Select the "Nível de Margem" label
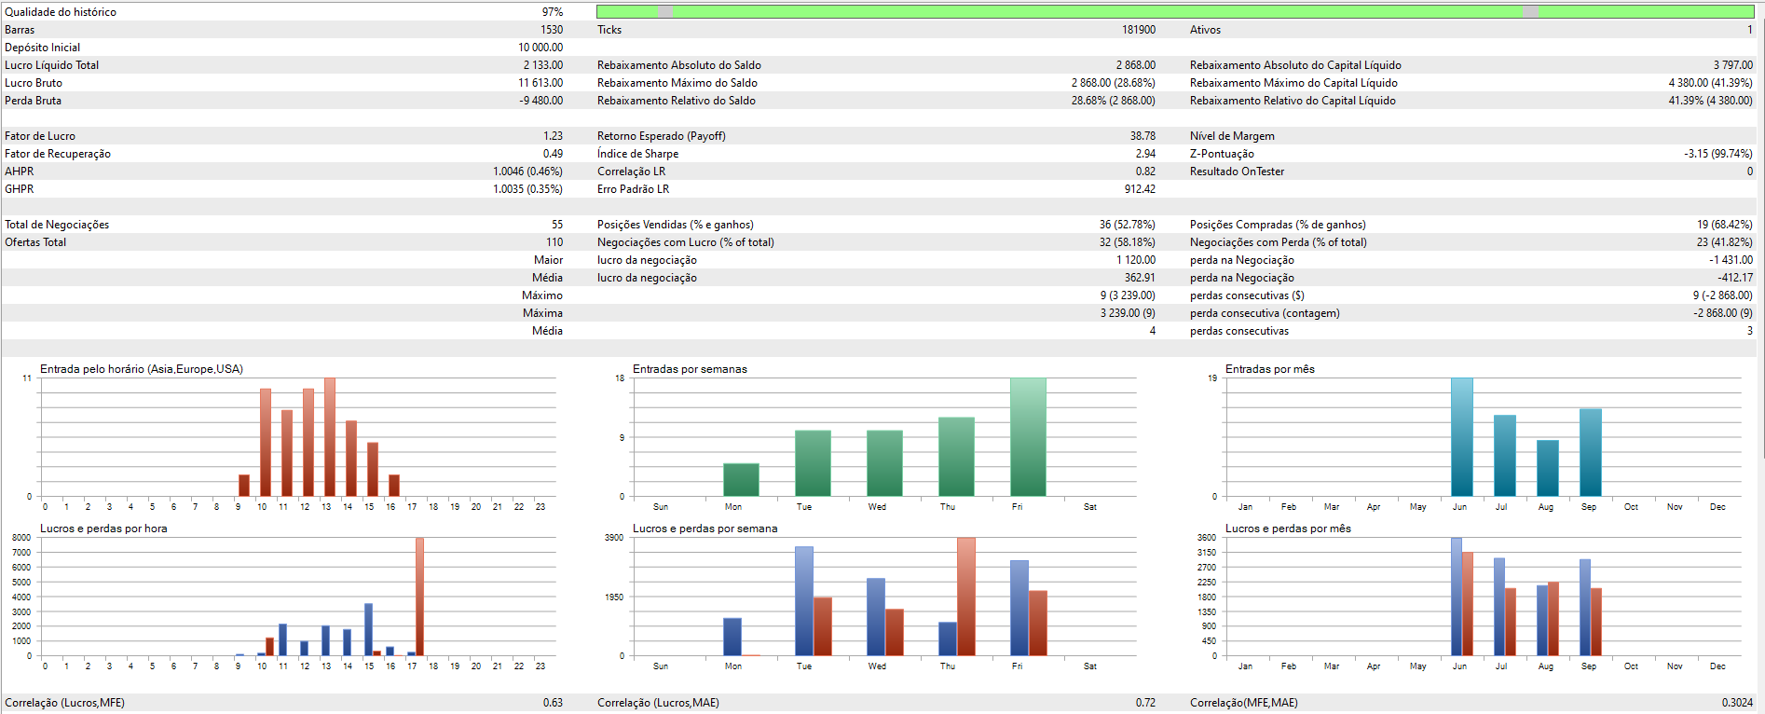 pyautogui.click(x=1232, y=136)
